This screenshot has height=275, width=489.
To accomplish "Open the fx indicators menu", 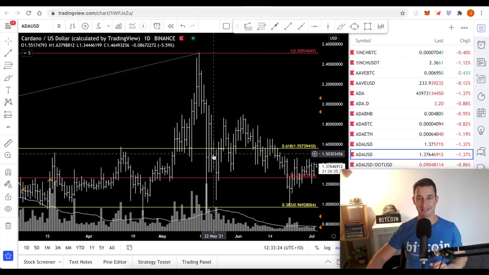I will [x=99, y=26].
